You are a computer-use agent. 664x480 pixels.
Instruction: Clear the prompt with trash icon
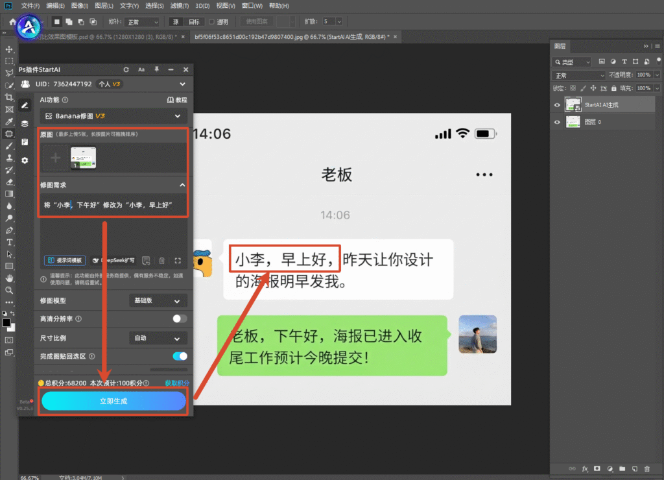tap(161, 261)
